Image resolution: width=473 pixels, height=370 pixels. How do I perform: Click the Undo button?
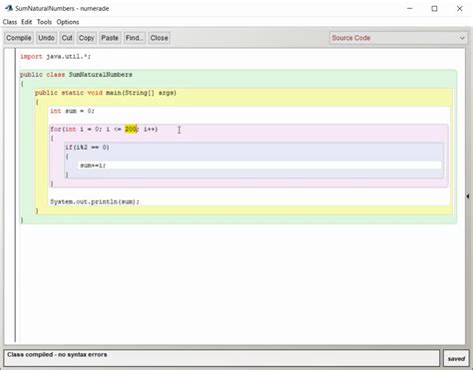46,38
